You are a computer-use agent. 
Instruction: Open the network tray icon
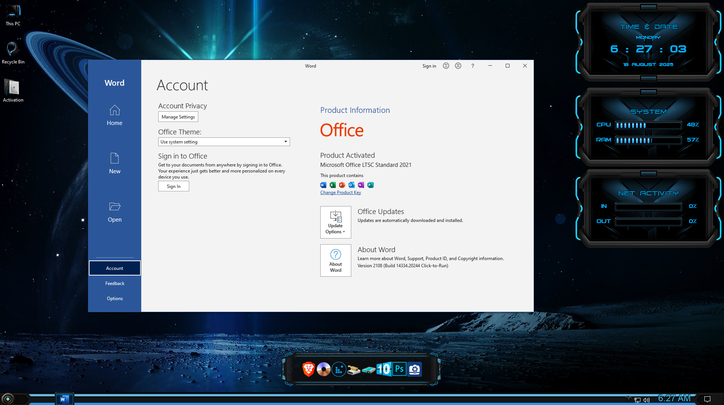638,400
